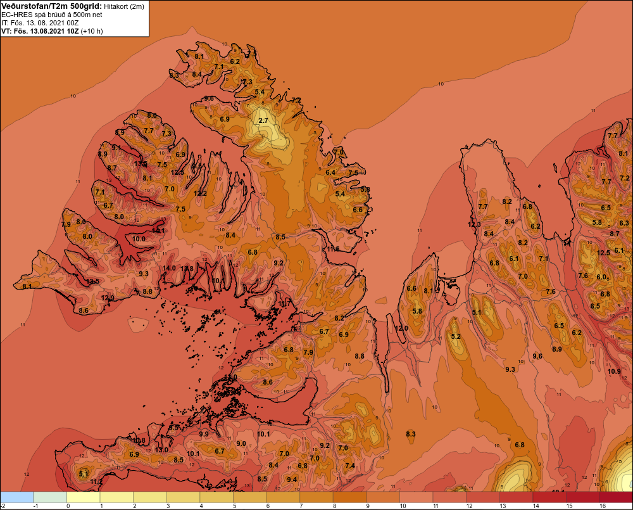
Task: Click the 'EC-HRES spá brúuð á 500m net' line
Action: coord(52,15)
